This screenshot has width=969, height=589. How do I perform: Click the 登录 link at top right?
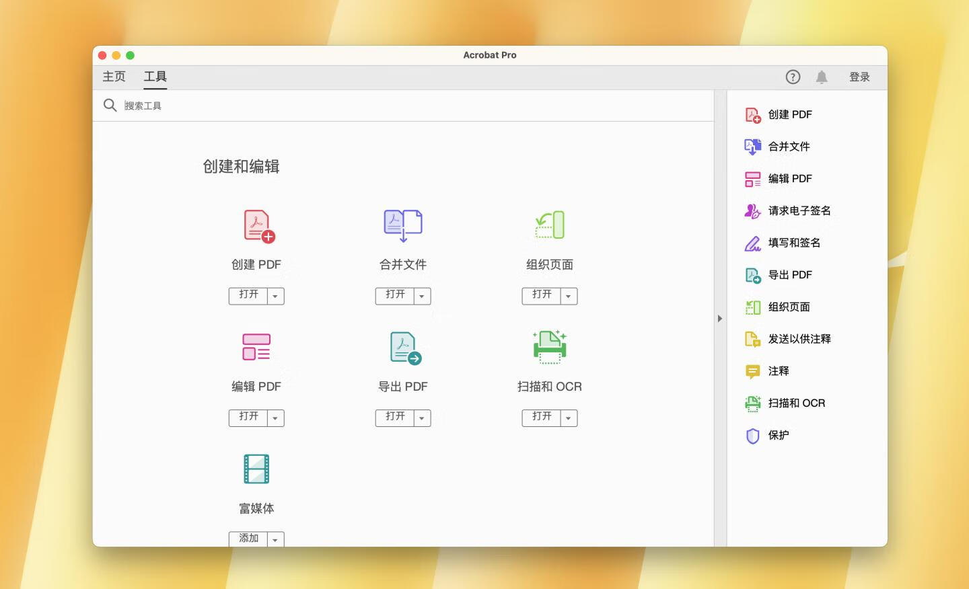[x=859, y=77]
